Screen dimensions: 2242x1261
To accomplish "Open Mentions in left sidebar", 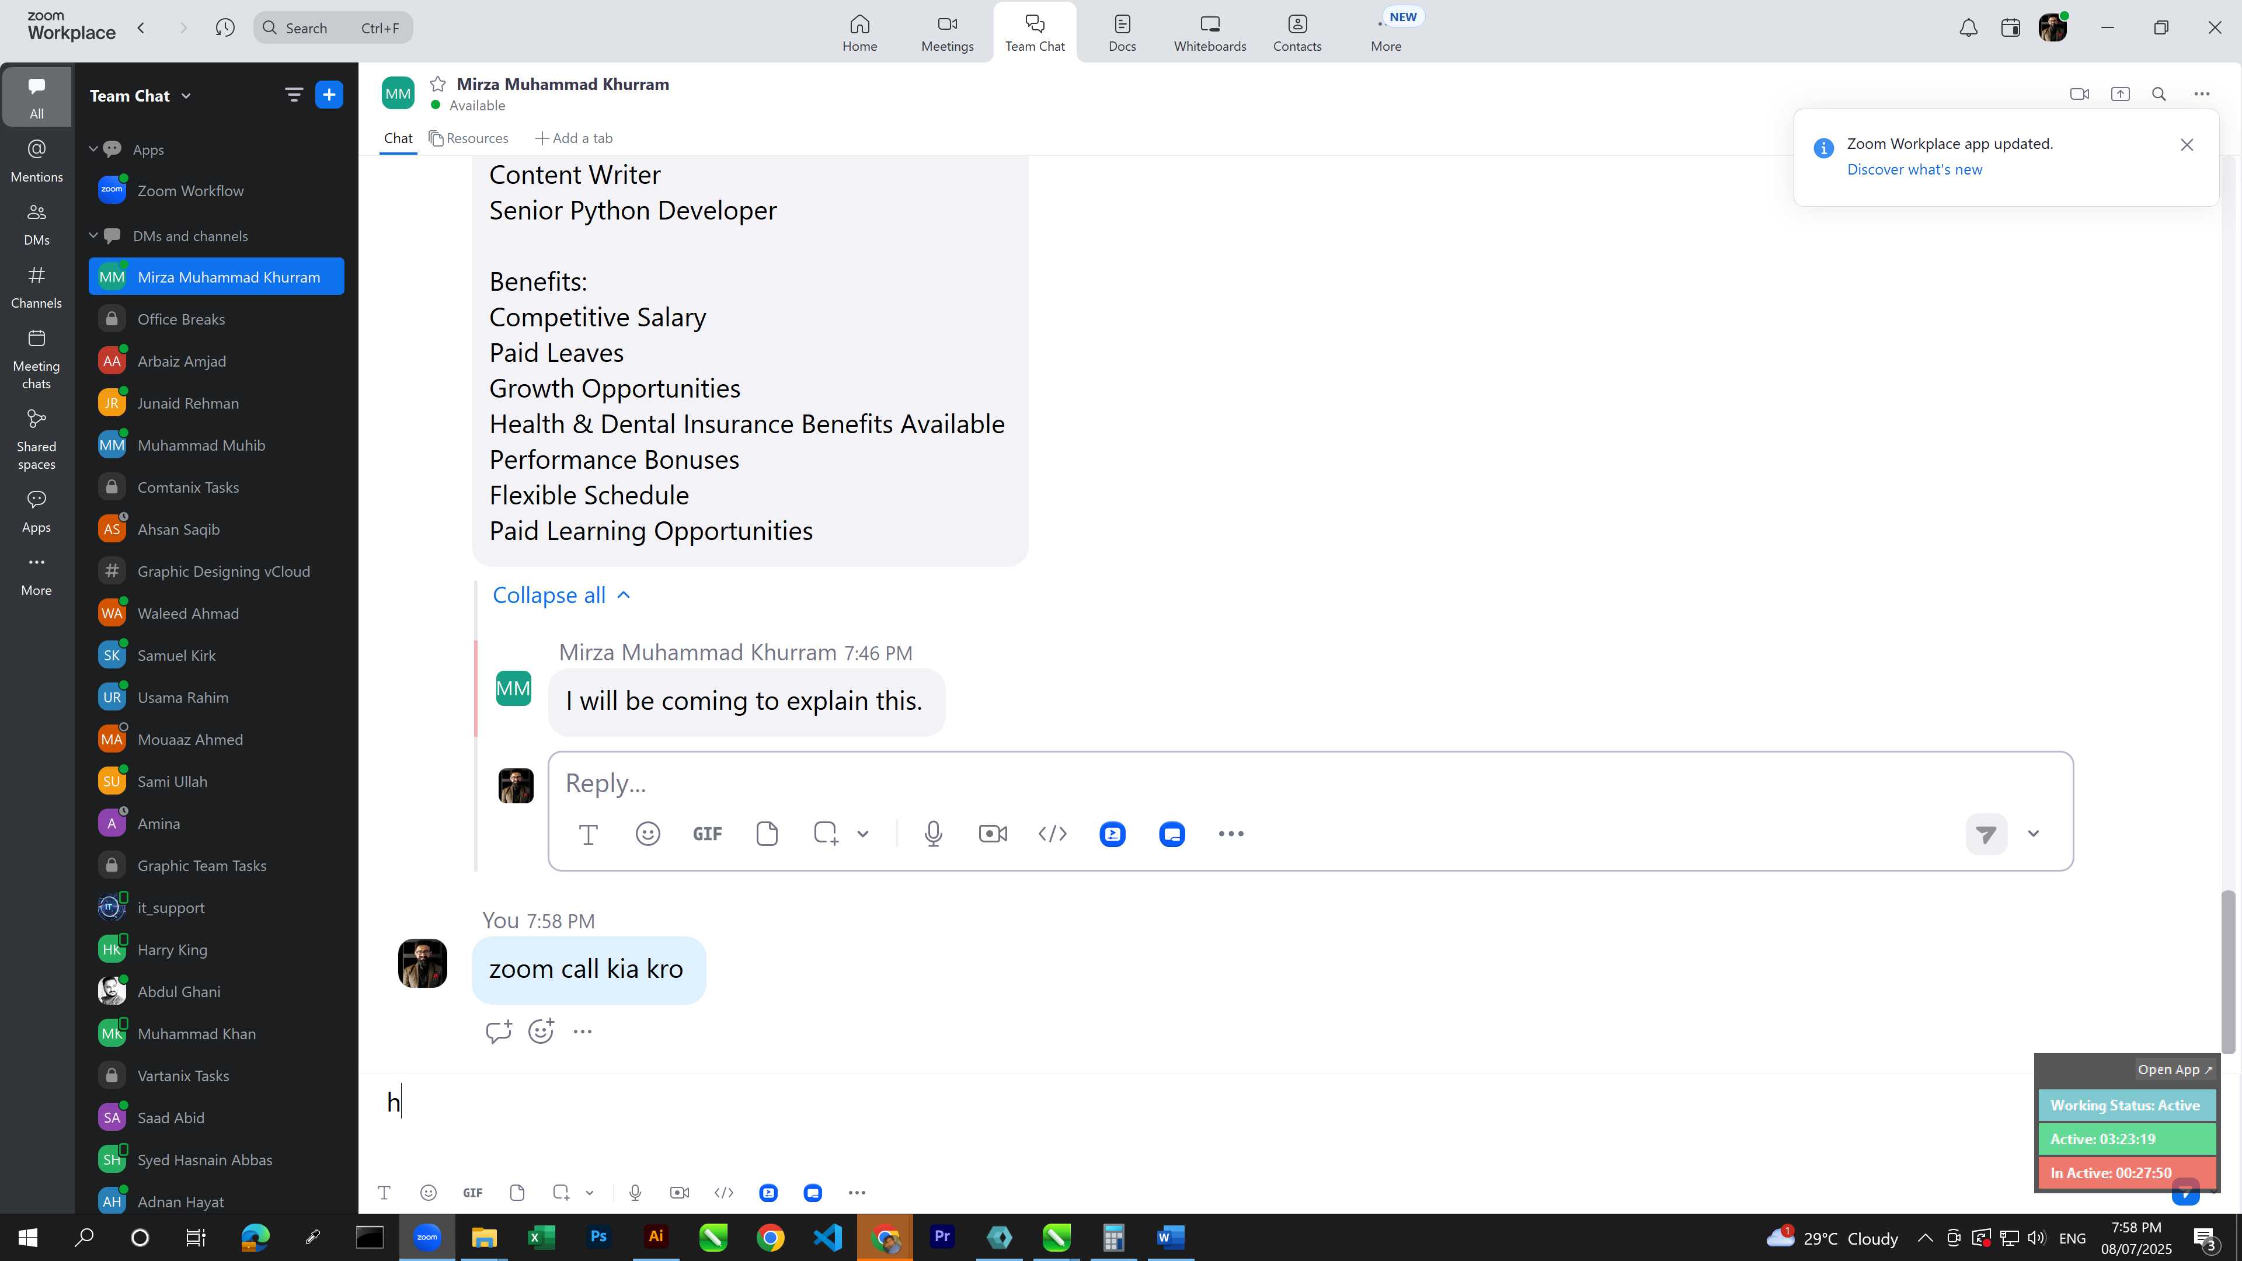I will (37, 161).
